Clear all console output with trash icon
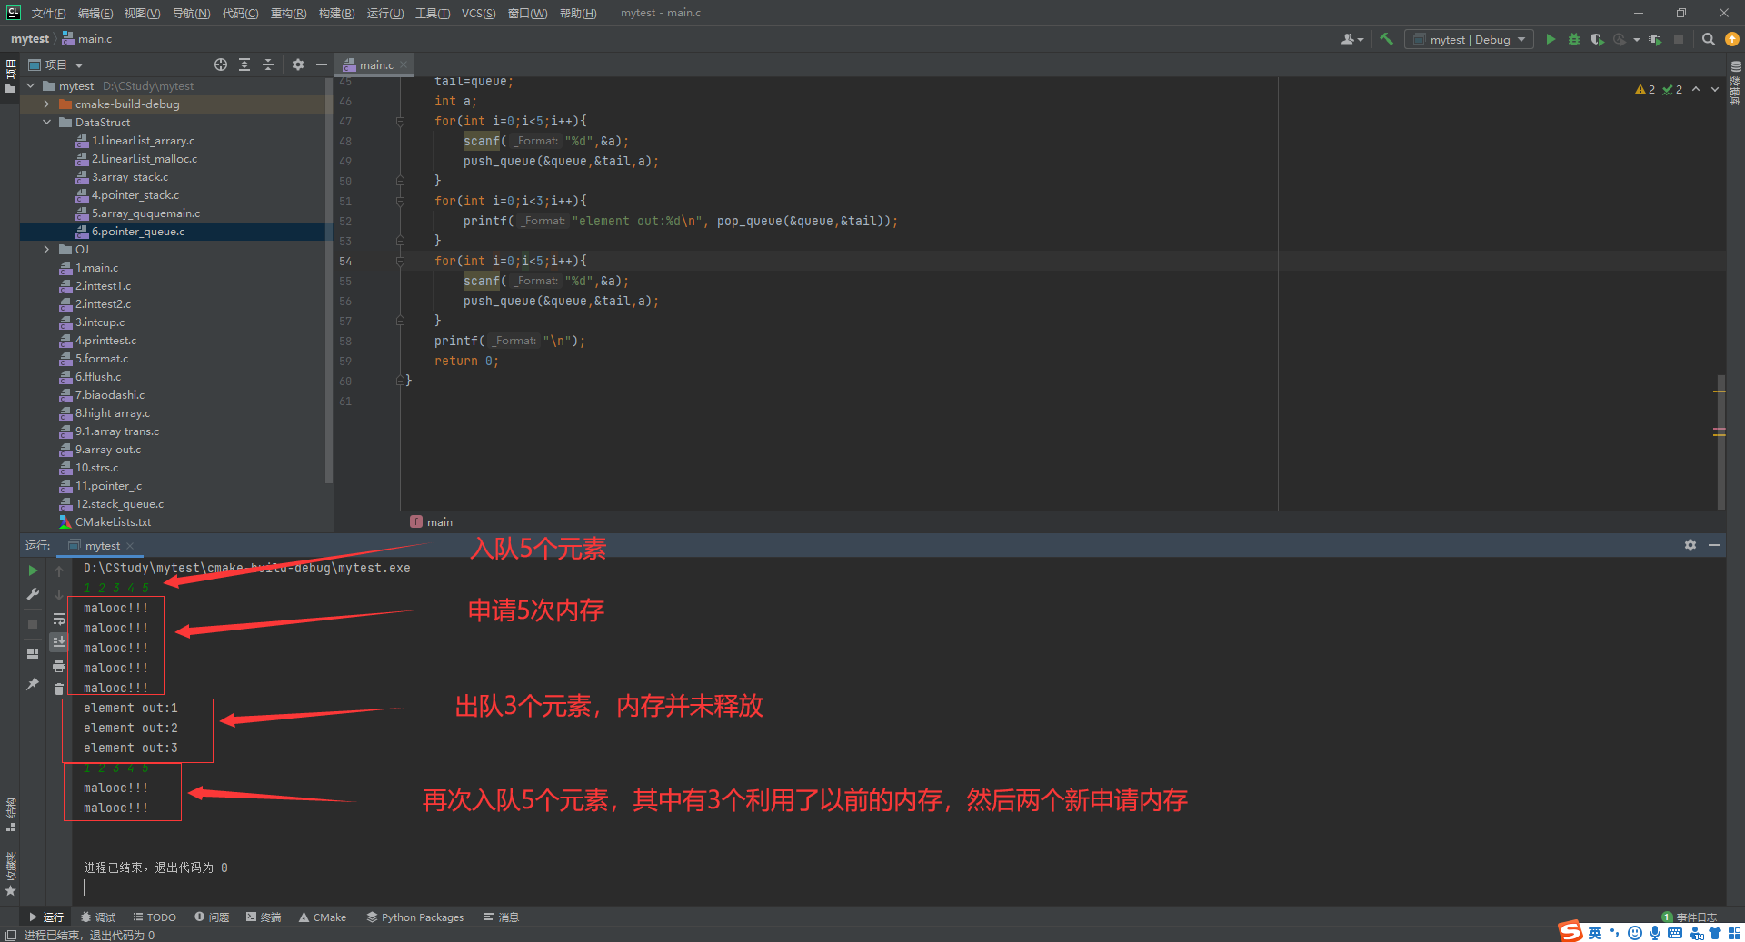 [x=59, y=689]
